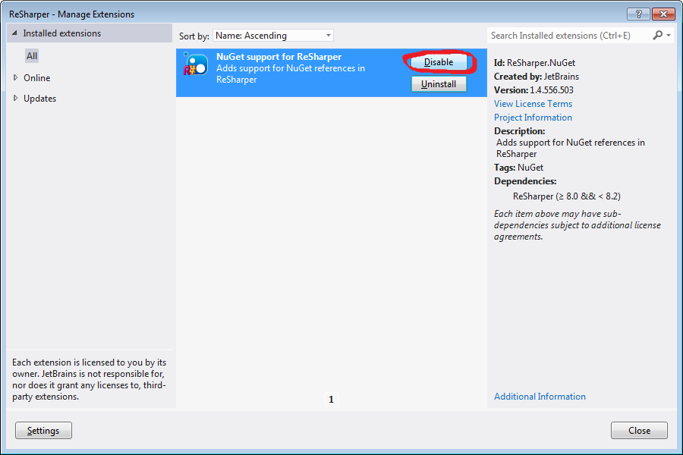Image resolution: width=683 pixels, height=455 pixels.
Task: Expand the Online category arrow
Action: [x=16, y=77]
